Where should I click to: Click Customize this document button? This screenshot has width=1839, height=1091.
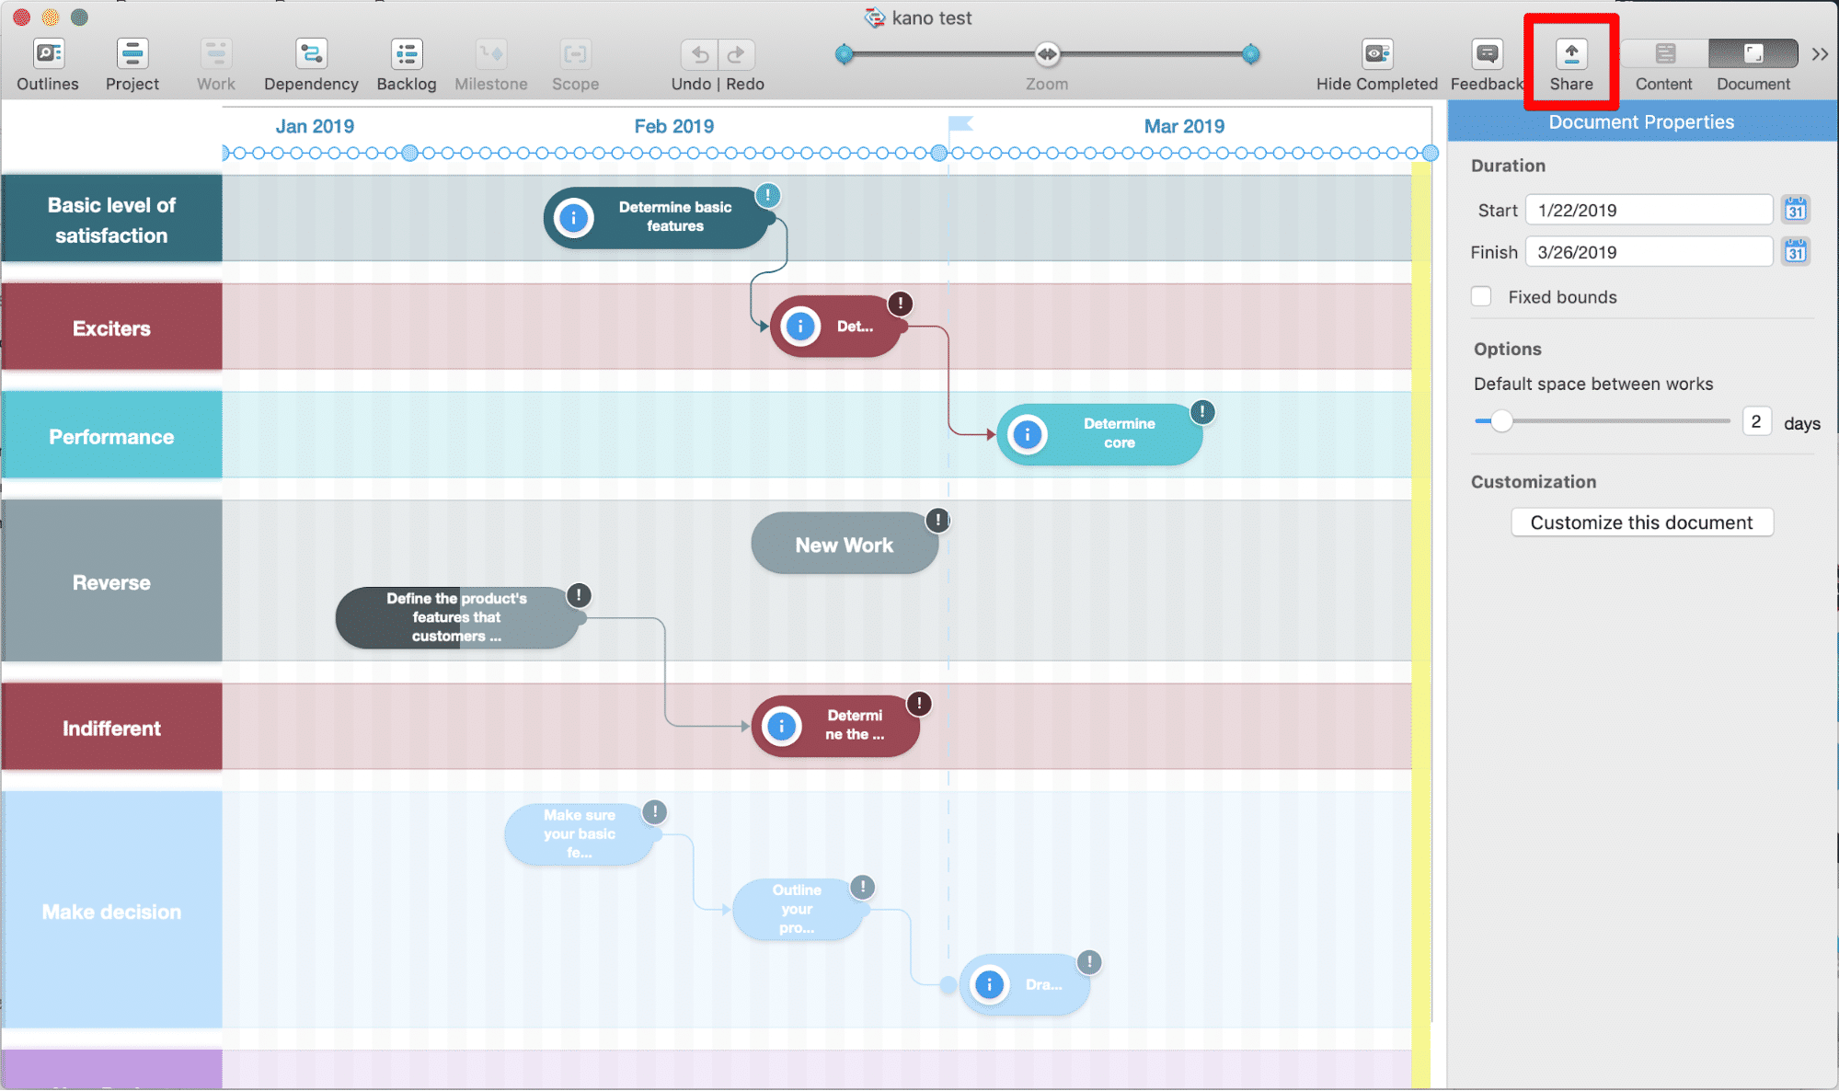click(x=1641, y=523)
